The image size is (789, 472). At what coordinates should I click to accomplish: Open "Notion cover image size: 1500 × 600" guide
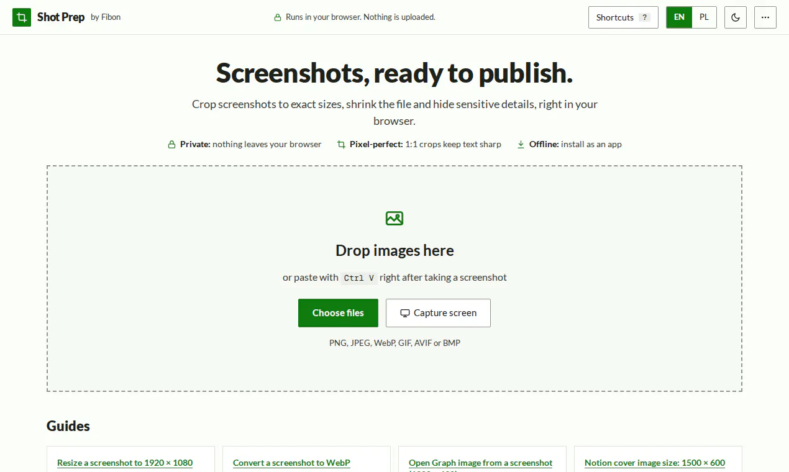point(655,463)
